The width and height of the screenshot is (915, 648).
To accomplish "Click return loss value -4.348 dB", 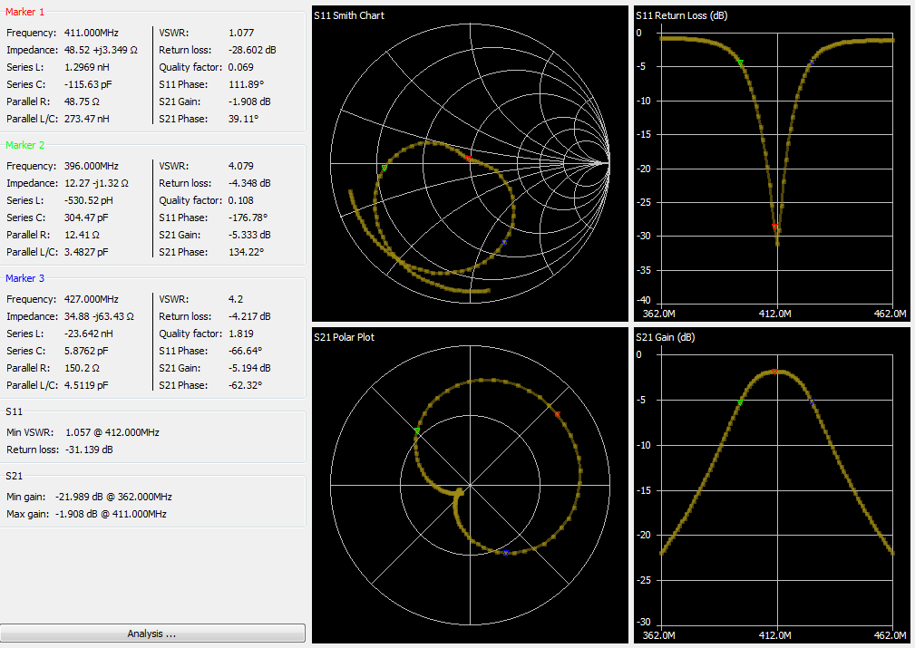I will [x=249, y=182].
